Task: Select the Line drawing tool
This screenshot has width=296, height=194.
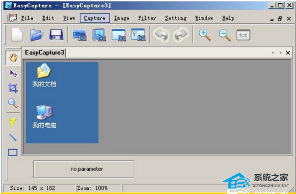Action: pos(13,137)
